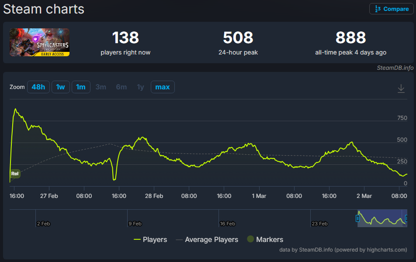
Task: Select the disabled 1y zoom option
Action: [140, 87]
